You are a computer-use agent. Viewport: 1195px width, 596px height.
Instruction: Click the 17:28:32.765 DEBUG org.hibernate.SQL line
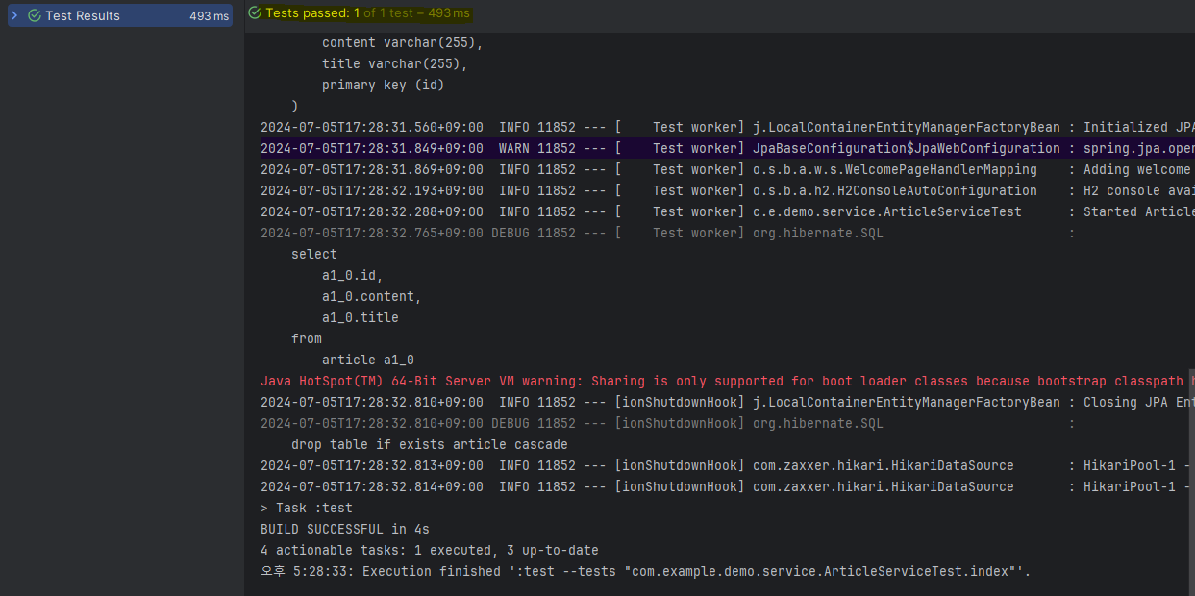tap(668, 233)
